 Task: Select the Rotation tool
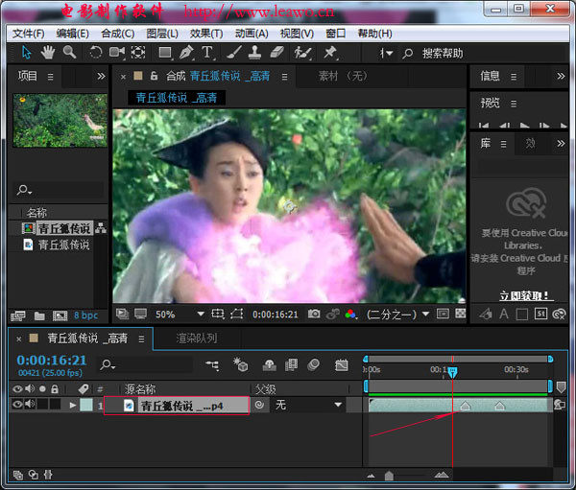coord(95,53)
